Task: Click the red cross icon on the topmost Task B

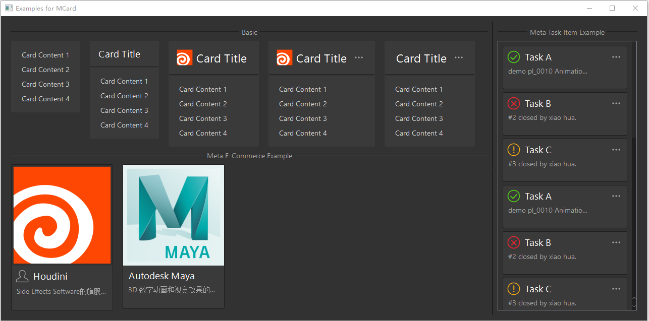Action: [514, 103]
